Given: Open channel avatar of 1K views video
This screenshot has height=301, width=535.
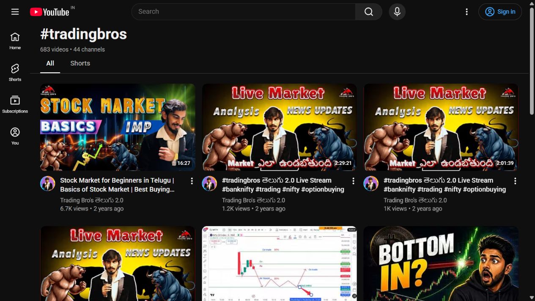Looking at the screenshot, I should click(x=371, y=183).
